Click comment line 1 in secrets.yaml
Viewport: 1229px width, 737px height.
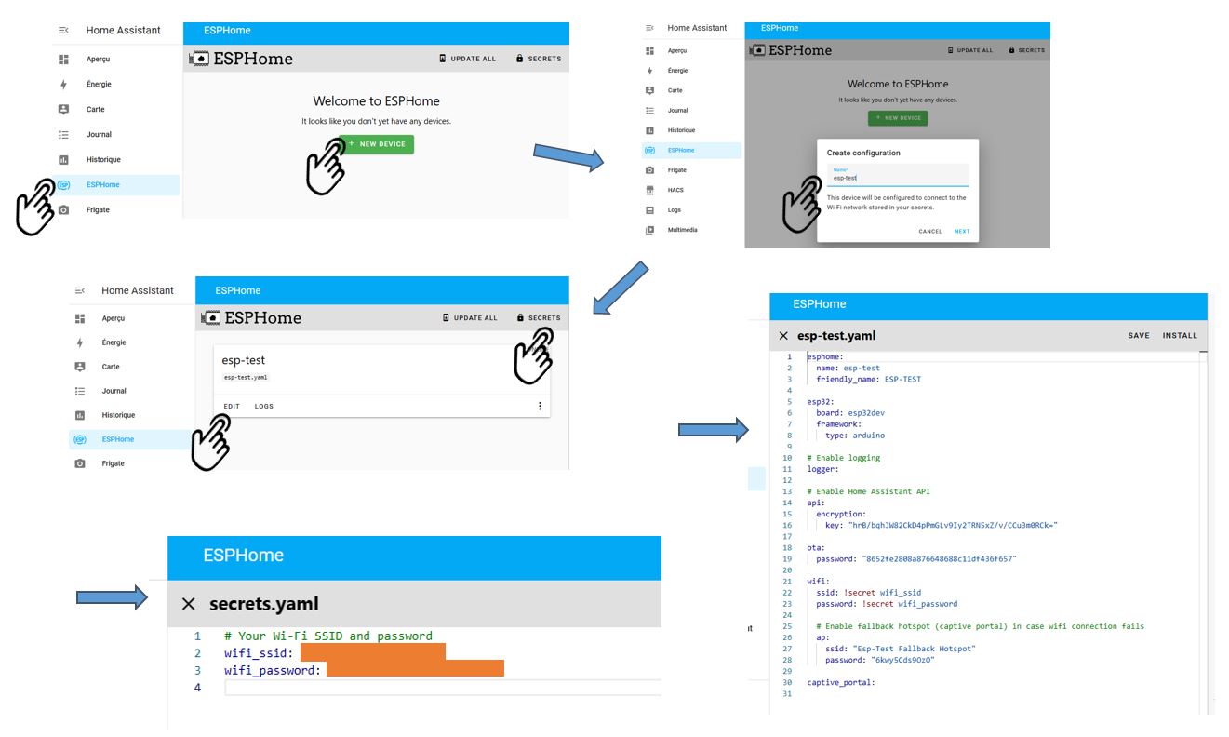click(328, 636)
